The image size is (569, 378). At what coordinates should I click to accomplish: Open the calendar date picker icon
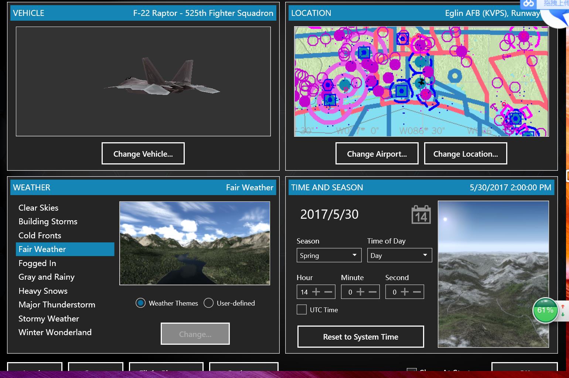[x=421, y=215]
